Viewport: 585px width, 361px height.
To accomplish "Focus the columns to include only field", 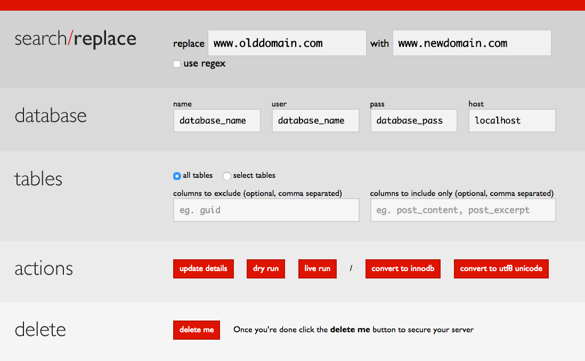I will [463, 210].
